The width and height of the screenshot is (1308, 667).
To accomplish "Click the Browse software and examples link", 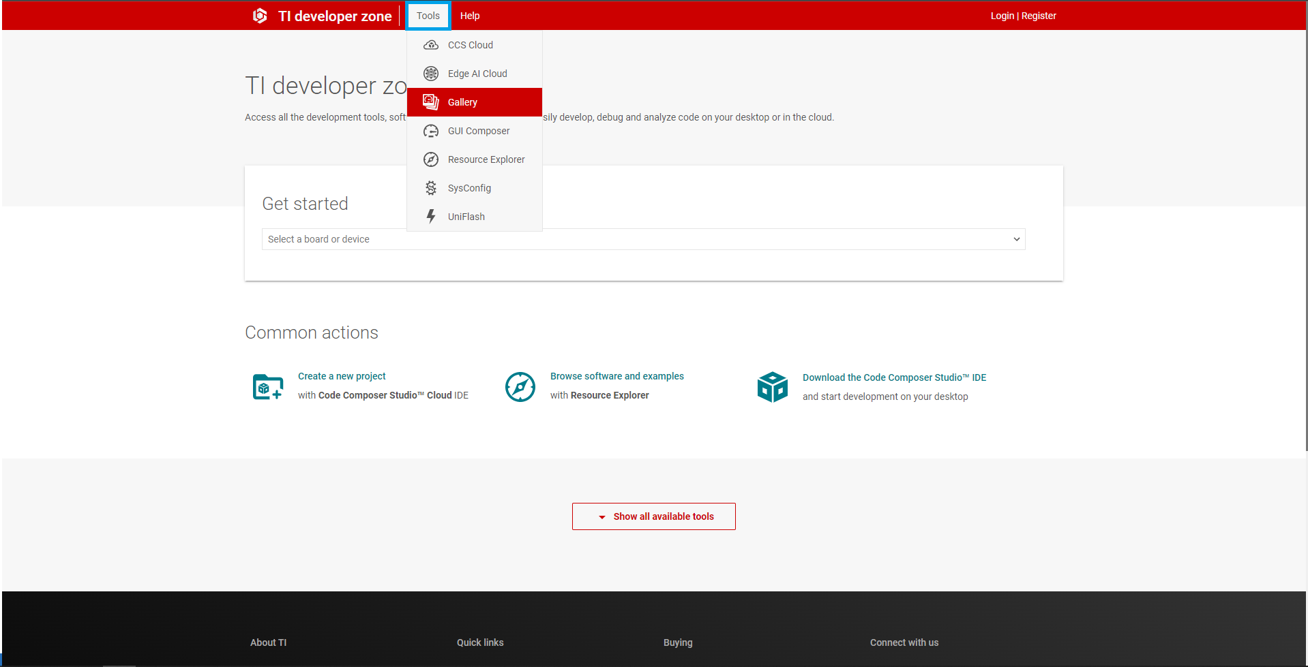I will [616, 376].
